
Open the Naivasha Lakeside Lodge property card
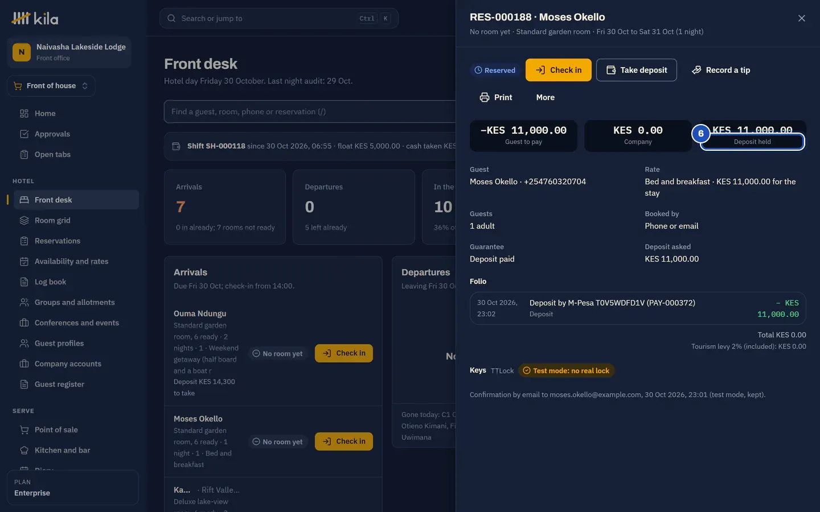69,52
